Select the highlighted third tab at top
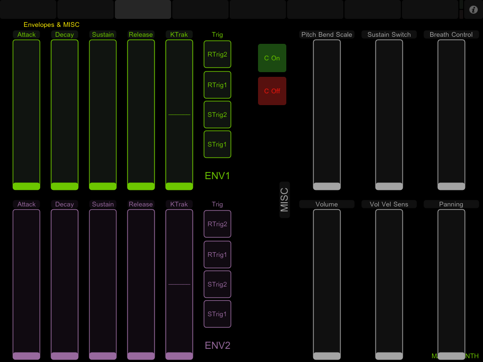483x362 pixels. (x=143, y=9)
